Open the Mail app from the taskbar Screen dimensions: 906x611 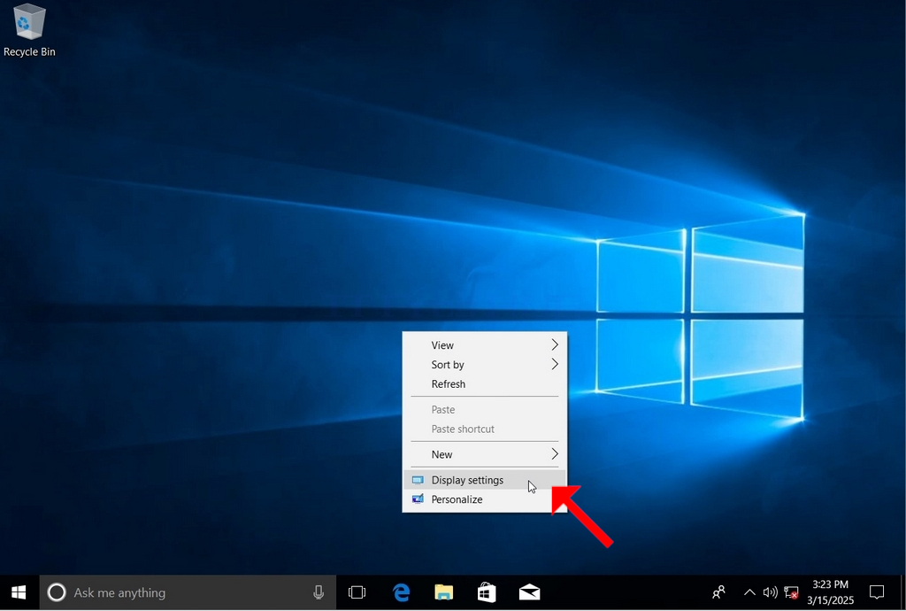(529, 592)
